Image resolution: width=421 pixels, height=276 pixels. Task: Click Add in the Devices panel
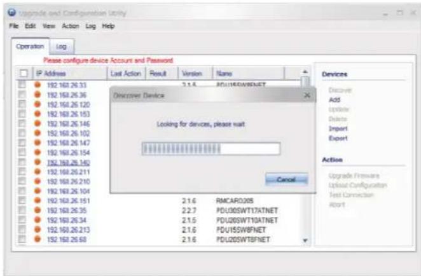[x=335, y=100]
